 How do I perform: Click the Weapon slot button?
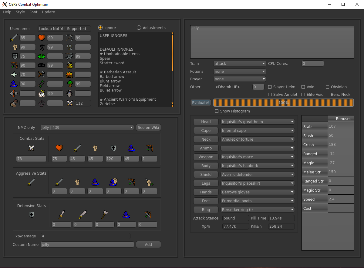(x=206, y=157)
